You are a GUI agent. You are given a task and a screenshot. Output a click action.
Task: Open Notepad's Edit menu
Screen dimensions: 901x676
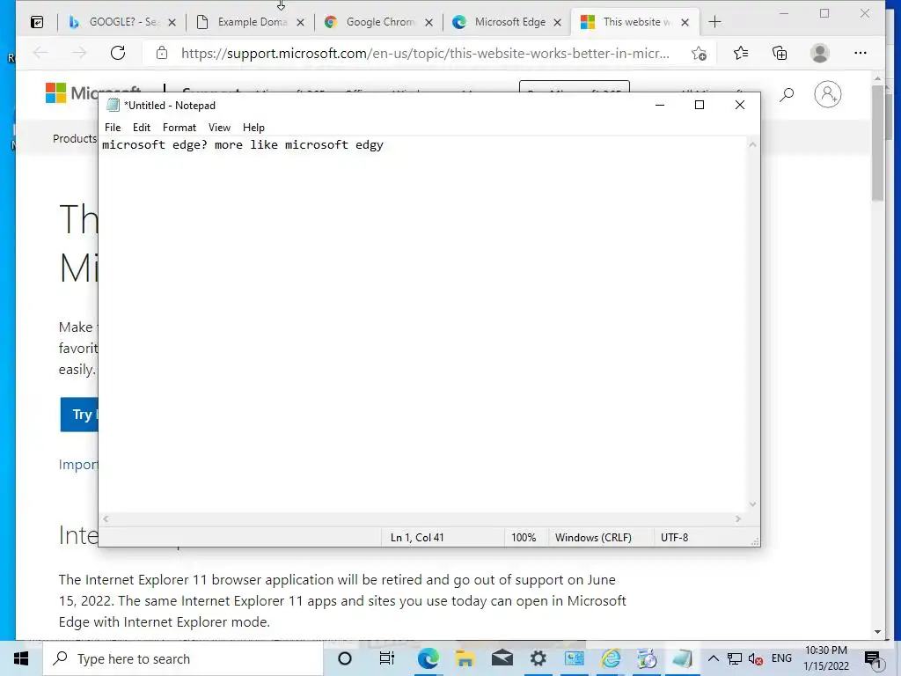click(142, 128)
